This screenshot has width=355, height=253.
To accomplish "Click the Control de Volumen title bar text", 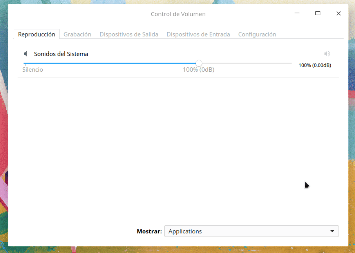I will coord(178,14).
